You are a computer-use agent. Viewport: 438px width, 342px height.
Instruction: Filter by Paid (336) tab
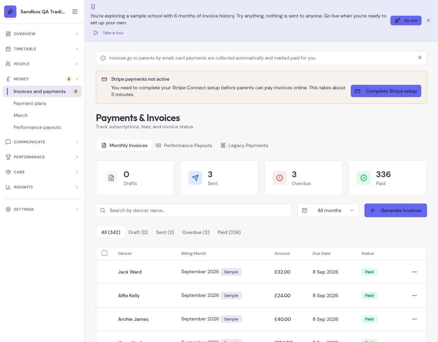[229, 232]
